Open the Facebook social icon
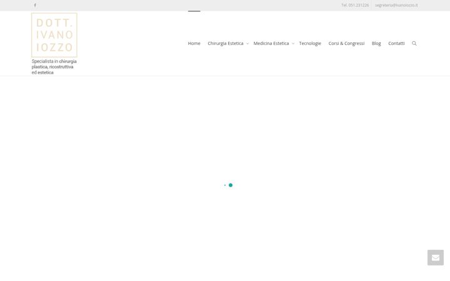The height and width of the screenshot is (281, 450). coord(35,5)
